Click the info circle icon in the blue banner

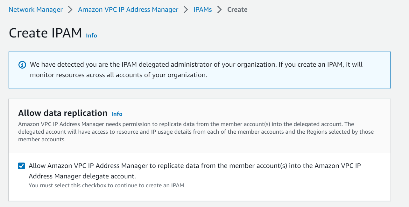click(22, 65)
